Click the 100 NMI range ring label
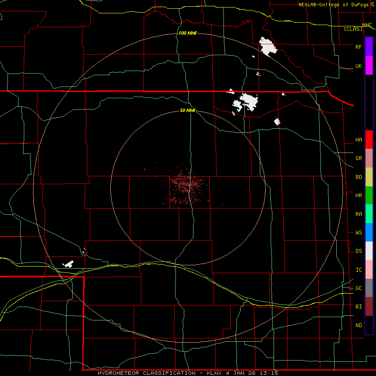The width and height of the screenshot is (376, 376). (x=188, y=33)
